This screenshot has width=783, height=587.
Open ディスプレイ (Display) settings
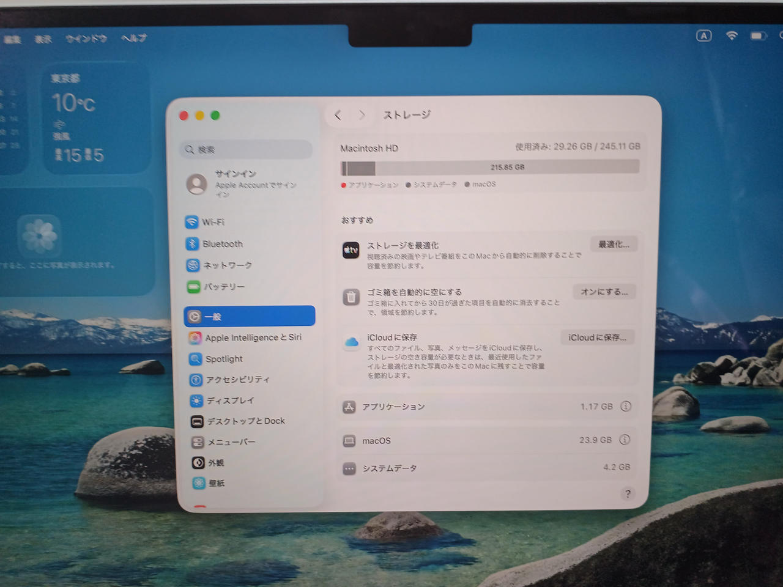click(x=229, y=401)
